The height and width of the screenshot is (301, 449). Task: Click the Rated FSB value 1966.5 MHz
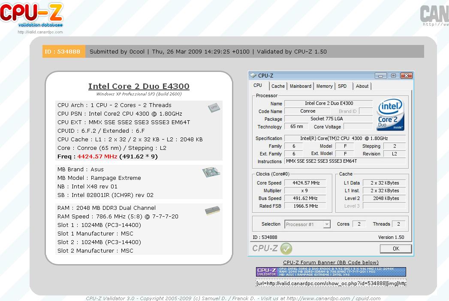pos(305,206)
